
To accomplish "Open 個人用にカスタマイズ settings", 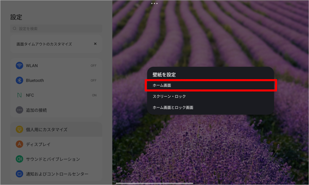I will click(x=56, y=129).
